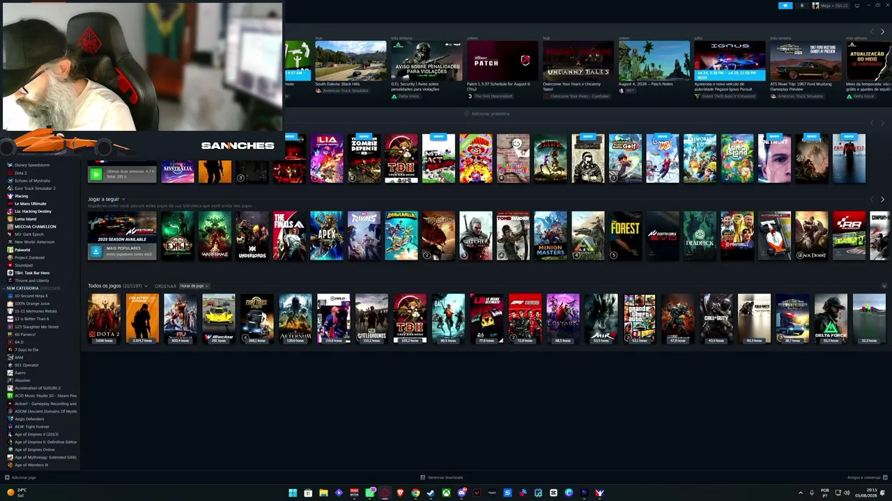Click the microphone icon in the system tray
The image size is (892, 501).
(x=811, y=493)
